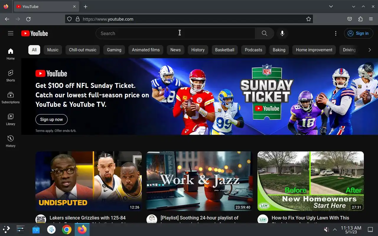Launch Chrome from the taskbar
This screenshot has width=378, height=236.
pos(67,229)
